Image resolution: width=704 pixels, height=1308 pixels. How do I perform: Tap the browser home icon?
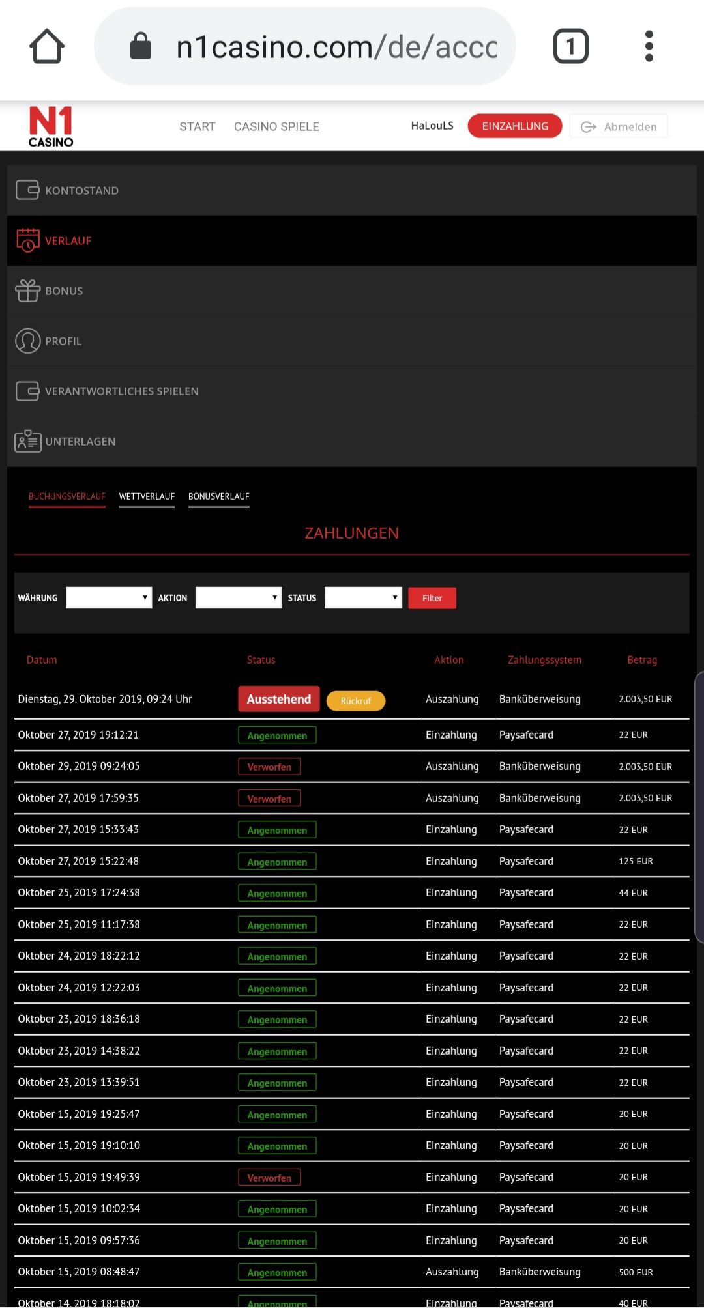tap(47, 46)
